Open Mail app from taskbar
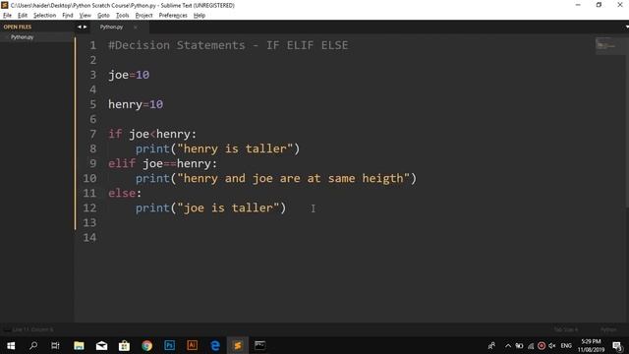 pyautogui.click(x=101, y=345)
